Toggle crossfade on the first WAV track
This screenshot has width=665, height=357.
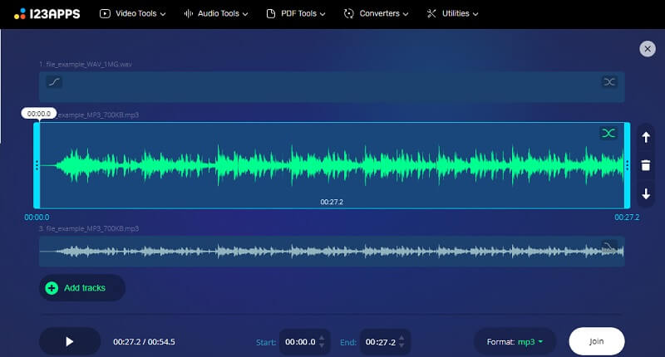609,82
